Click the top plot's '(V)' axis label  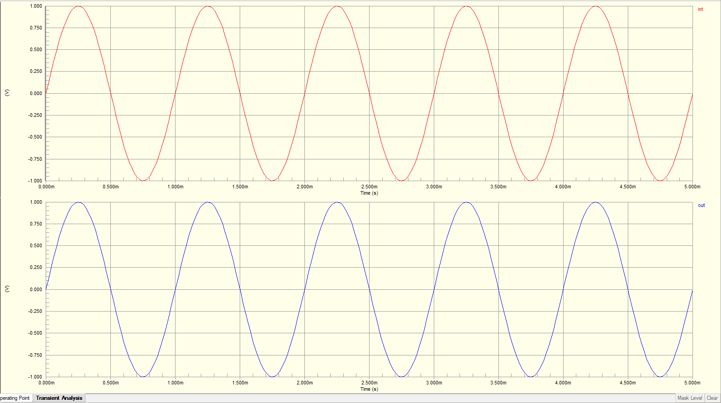[7, 92]
